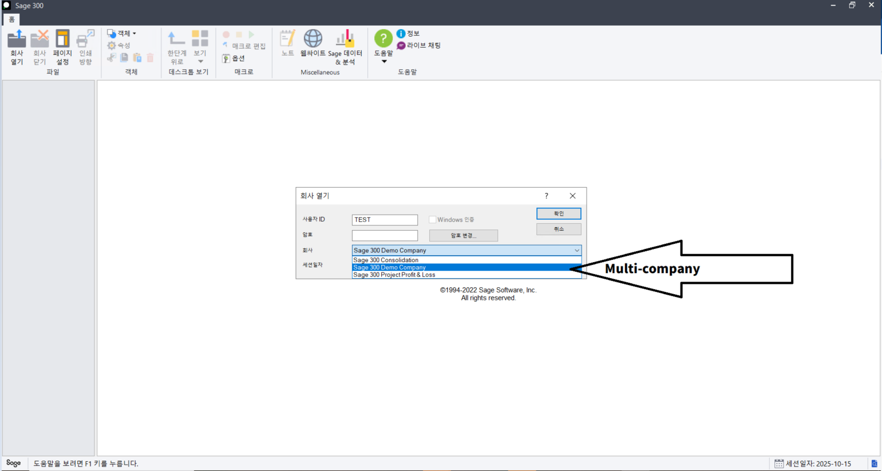Click the macro stop square icon
Viewport: 882px width, 471px height.
point(239,35)
